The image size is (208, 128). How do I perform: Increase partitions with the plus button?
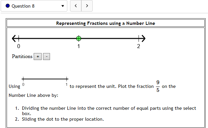(38, 57)
